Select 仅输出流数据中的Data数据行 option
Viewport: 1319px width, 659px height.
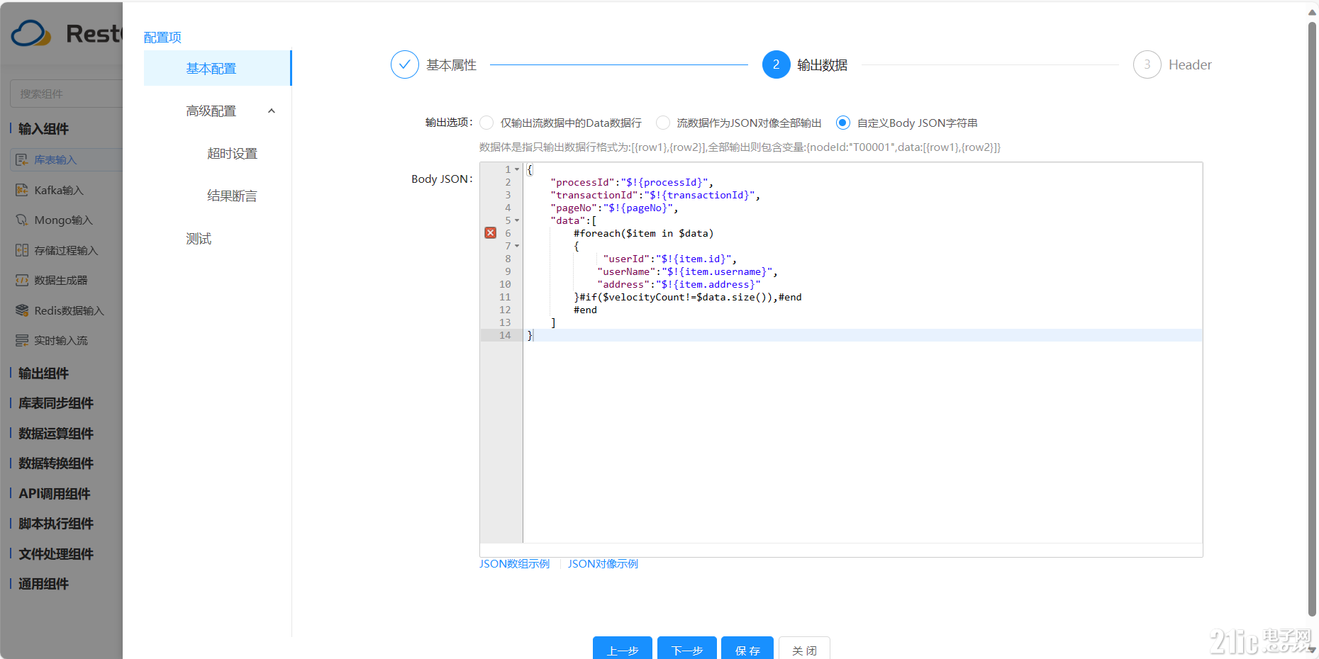(x=486, y=123)
